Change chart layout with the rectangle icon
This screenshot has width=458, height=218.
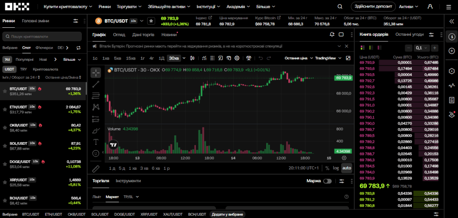[x=341, y=34]
